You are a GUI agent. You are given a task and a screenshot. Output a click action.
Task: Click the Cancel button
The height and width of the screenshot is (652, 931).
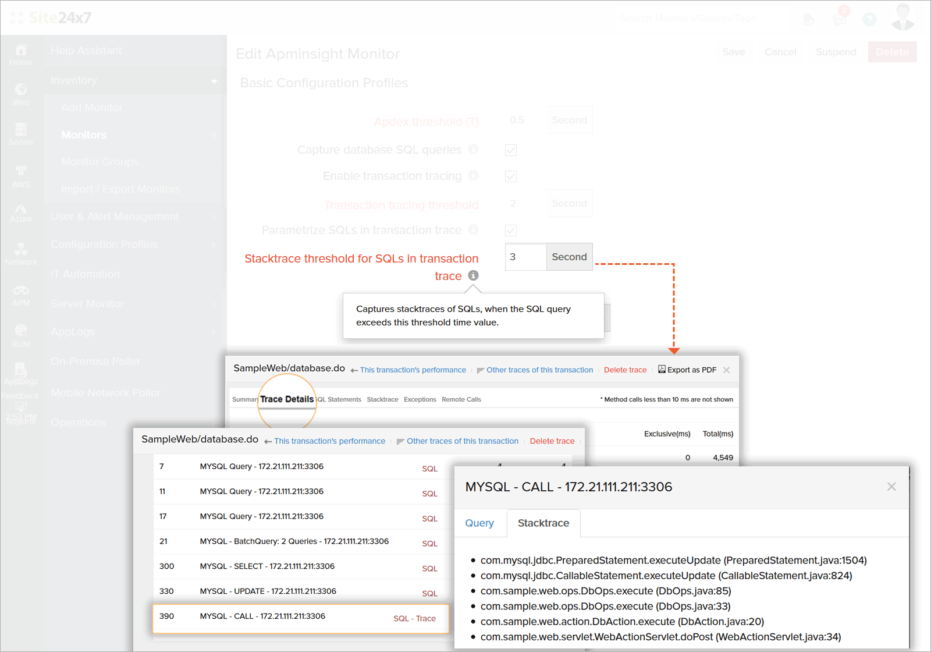[780, 52]
